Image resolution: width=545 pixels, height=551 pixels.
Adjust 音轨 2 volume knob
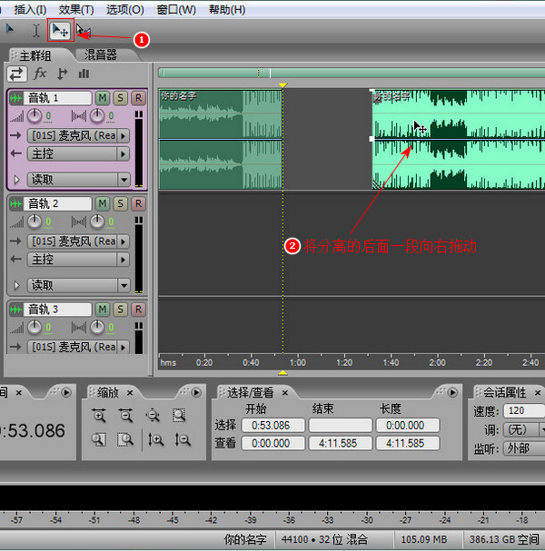[x=35, y=221]
